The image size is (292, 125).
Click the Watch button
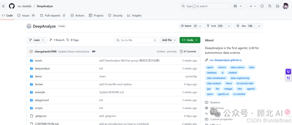[189, 26]
